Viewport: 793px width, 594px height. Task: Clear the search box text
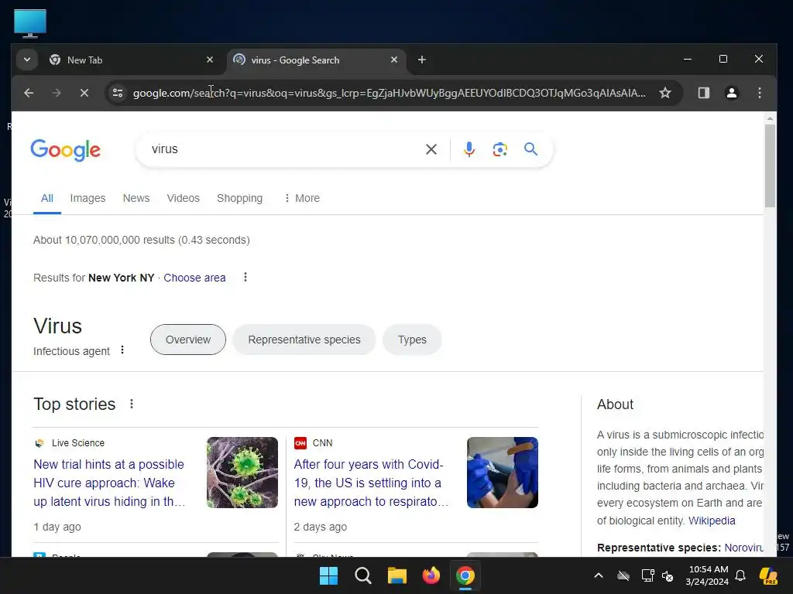pyautogui.click(x=431, y=149)
